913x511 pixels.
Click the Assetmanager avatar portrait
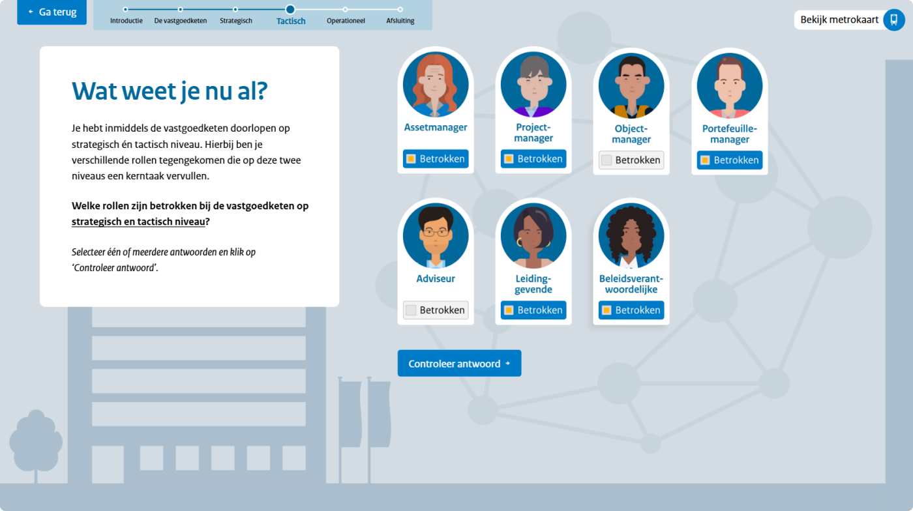tap(435, 85)
